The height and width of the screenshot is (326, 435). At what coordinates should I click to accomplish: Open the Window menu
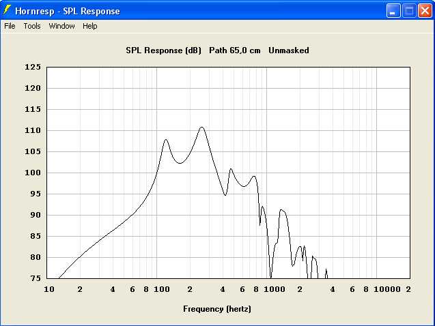click(x=61, y=26)
